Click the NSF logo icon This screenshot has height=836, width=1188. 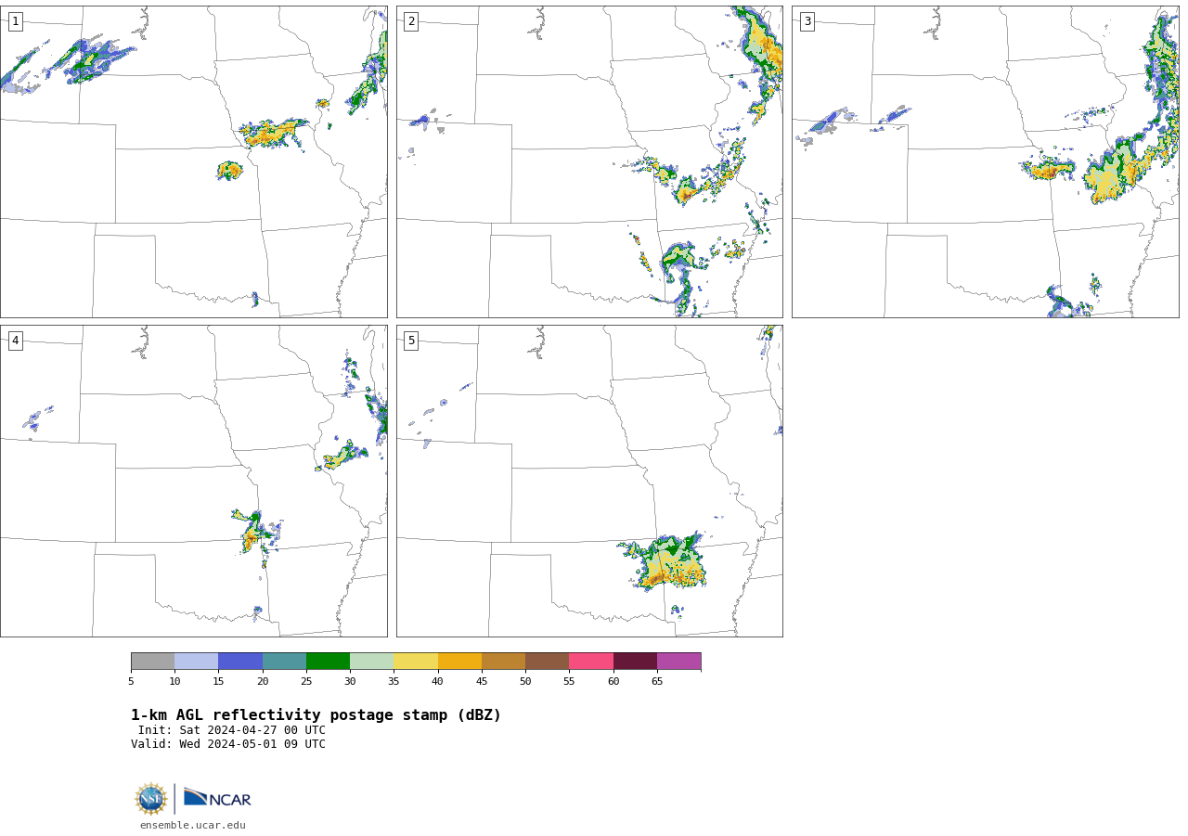pyautogui.click(x=151, y=799)
